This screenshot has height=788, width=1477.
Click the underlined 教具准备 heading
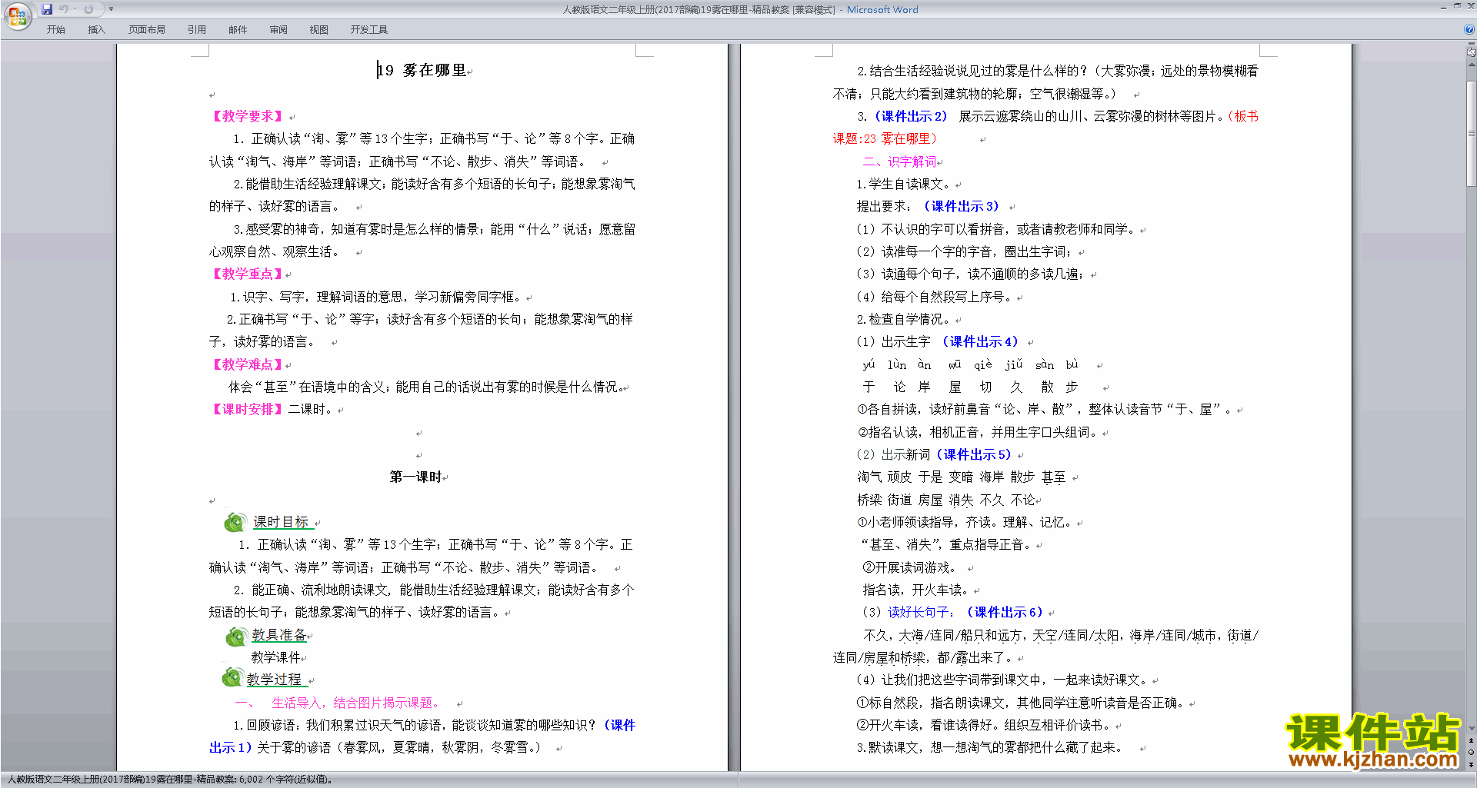click(x=279, y=636)
